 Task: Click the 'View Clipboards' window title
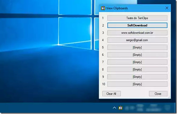[x=117, y=8]
